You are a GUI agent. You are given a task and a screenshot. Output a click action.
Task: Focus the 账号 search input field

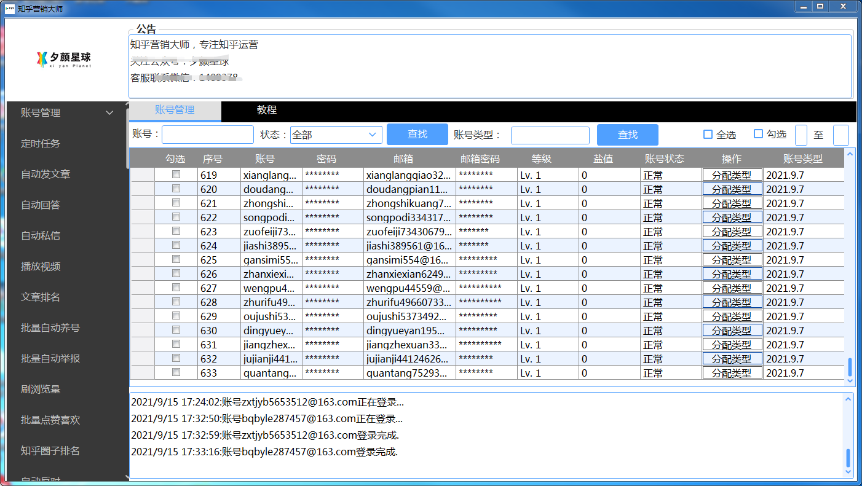pyautogui.click(x=207, y=135)
